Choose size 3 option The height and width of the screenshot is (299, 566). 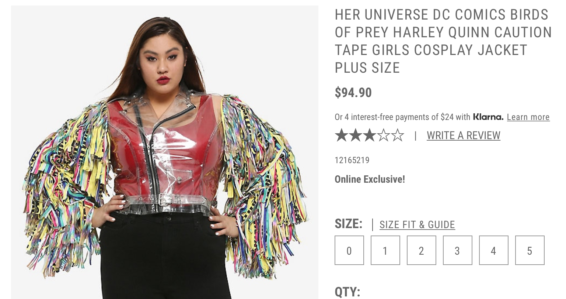pos(458,250)
